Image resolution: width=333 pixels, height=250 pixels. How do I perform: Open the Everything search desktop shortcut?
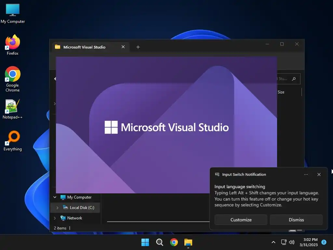(x=13, y=141)
